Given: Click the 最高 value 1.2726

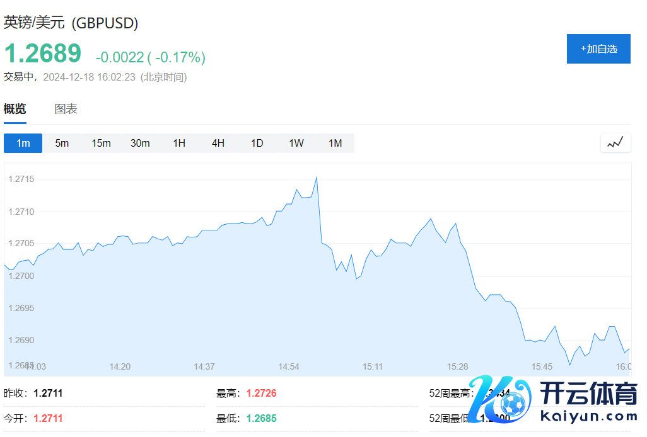Looking at the screenshot, I should pos(261,394).
